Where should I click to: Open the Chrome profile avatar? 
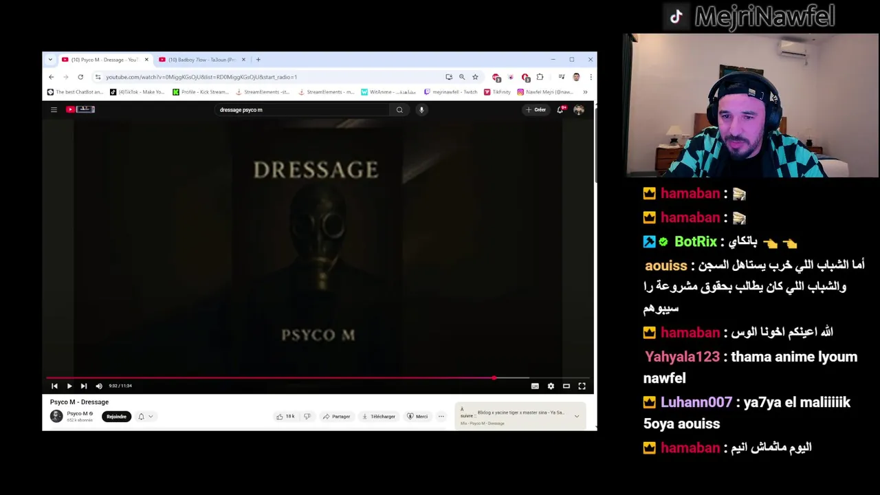pyautogui.click(x=576, y=77)
